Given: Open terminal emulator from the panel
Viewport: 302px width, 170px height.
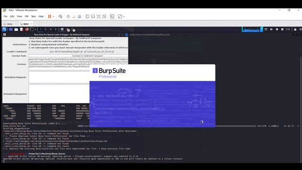Looking at the screenshot, I should pyautogui.click(x=32, y=29).
